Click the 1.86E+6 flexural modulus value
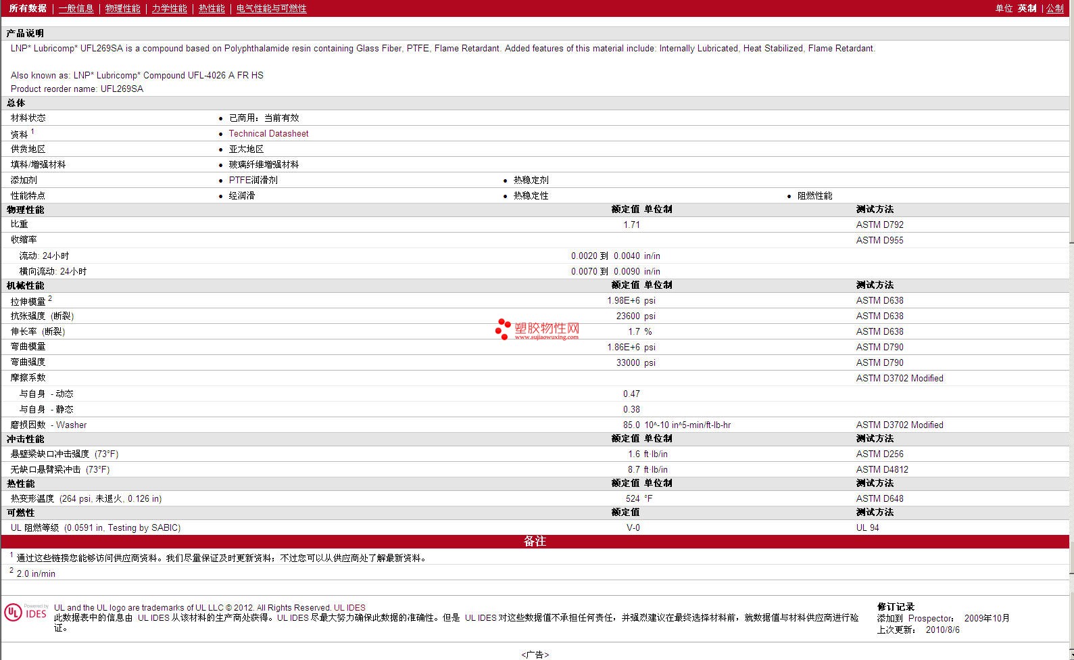 tap(623, 347)
